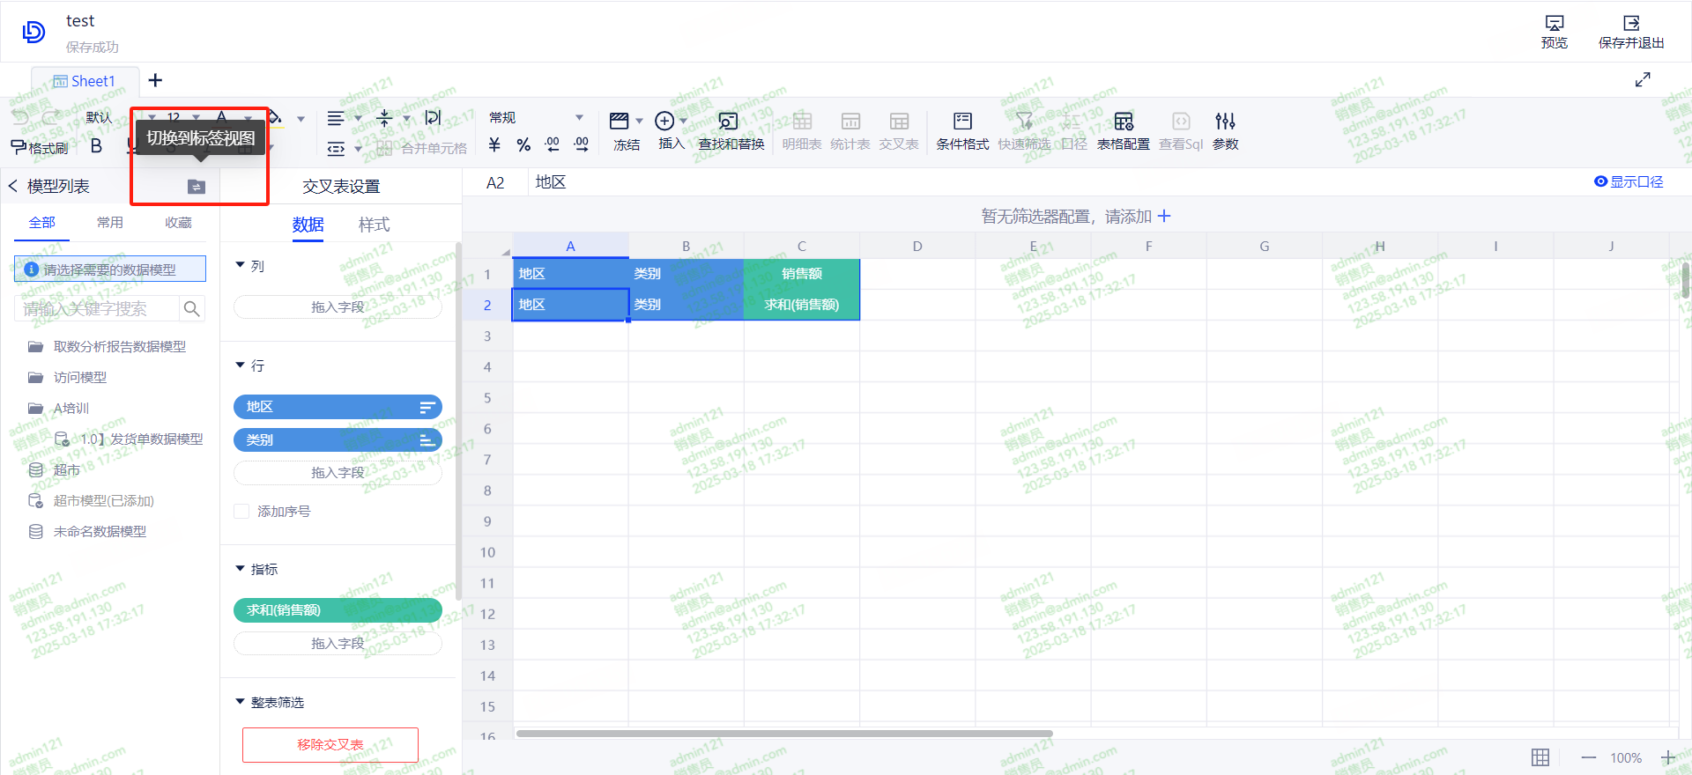Open the parameters (参数) settings
The width and height of the screenshot is (1692, 775).
(1225, 130)
